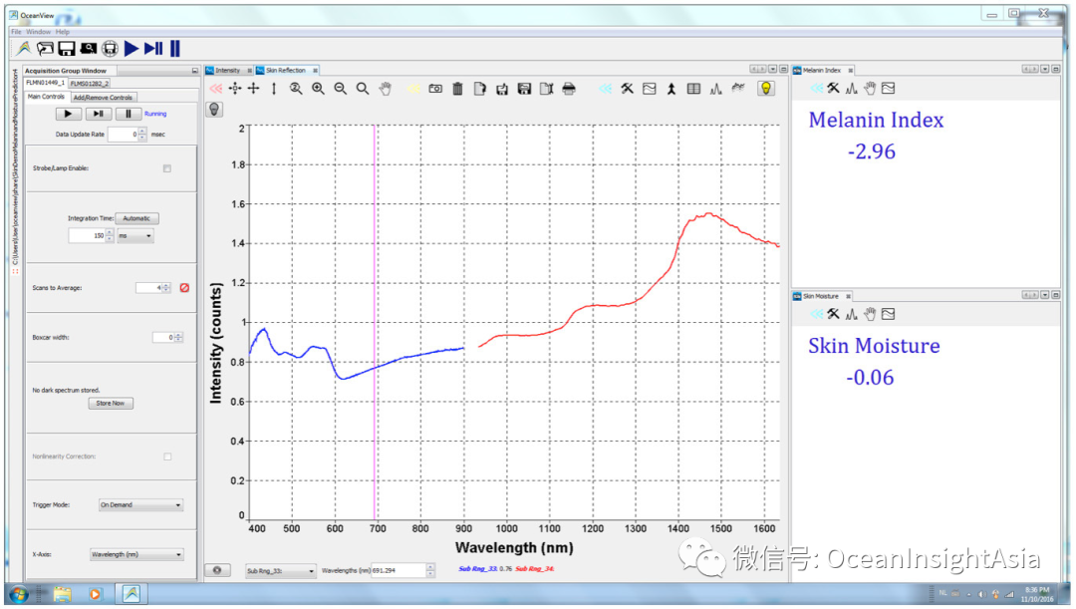Click the table grid icon in graph toolbar
This screenshot has width=1076, height=609.
click(693, 89)
